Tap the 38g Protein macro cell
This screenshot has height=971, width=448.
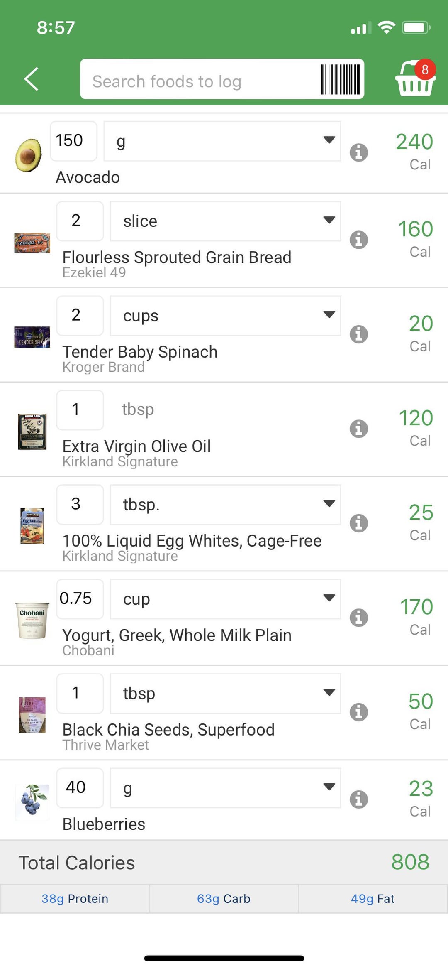click(x=75, y=899)
